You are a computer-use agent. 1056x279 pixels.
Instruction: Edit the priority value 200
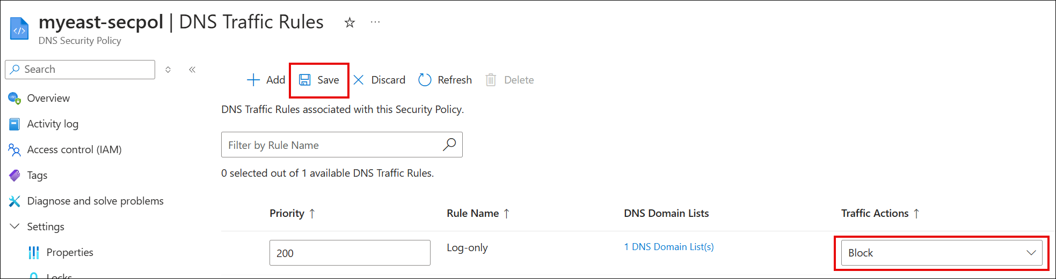coord(349,253)
